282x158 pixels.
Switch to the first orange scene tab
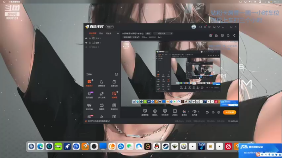click(x=92, y=33)
